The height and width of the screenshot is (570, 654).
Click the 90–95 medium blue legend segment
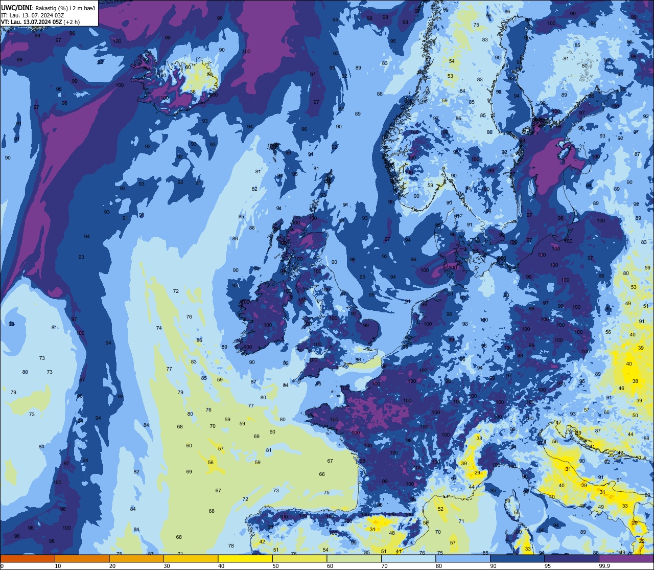tap(517, 558)
